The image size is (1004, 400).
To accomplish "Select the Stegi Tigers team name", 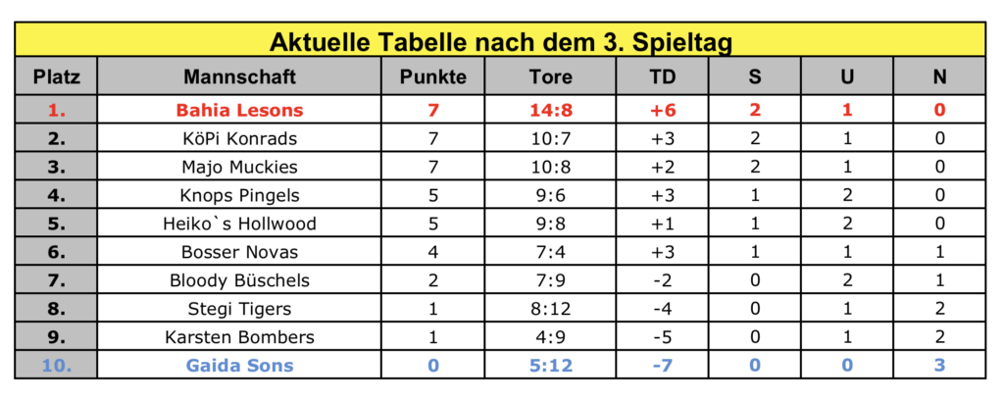I will click(x=239, y=309).
